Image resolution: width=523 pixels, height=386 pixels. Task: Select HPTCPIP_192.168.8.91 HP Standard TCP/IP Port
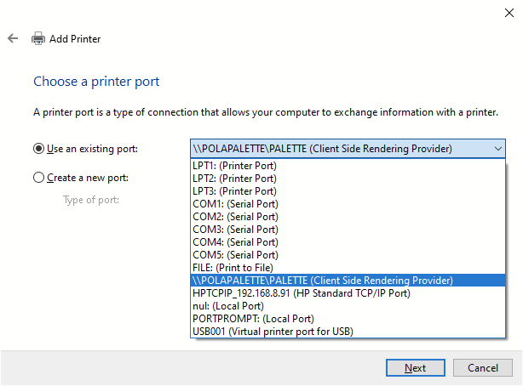click(302, 293)
